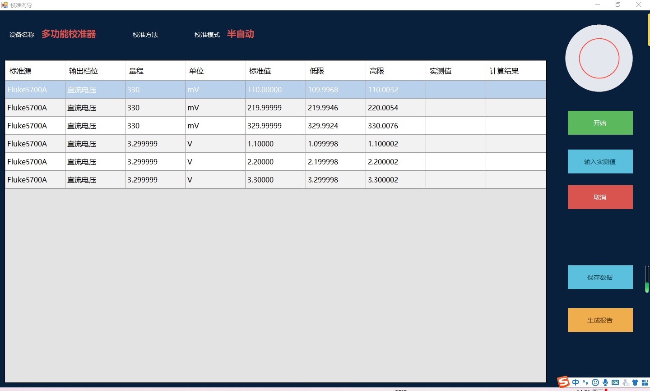The height and width of the screenshot is (391, 650).
Task: Switch punctuation mode on the Sogou bar
Action: tap(585, 382)
